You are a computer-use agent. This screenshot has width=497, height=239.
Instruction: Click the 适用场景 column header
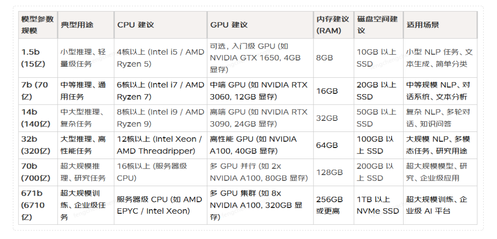click(422, 25)
